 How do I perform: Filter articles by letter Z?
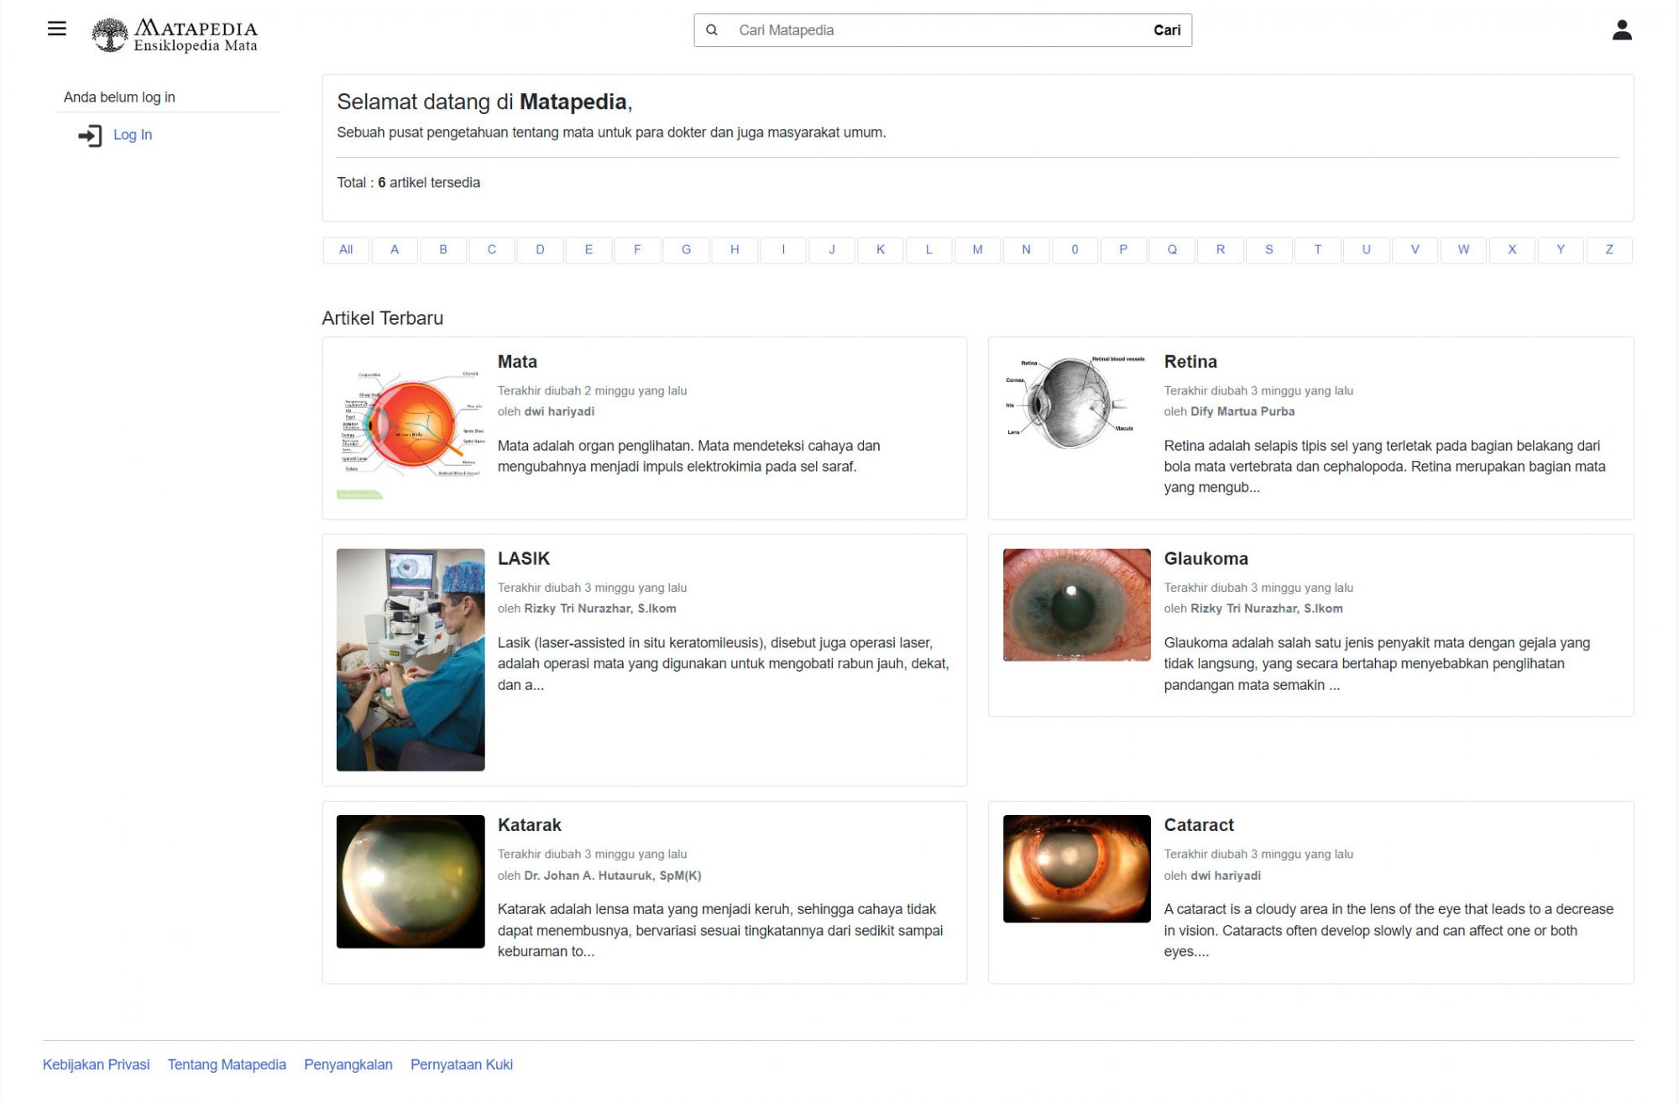click(1609, 250)
